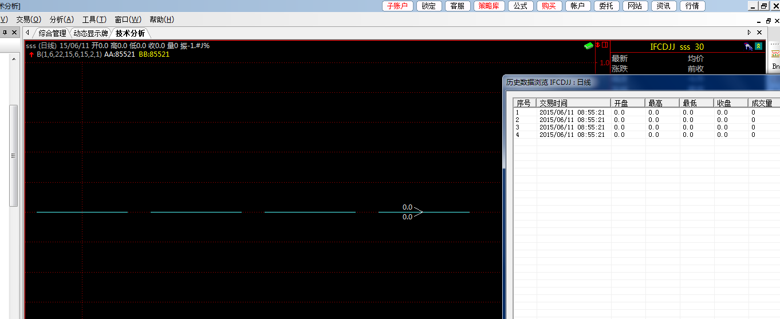
Task: Close the left side panel
Action: (14, 33)
